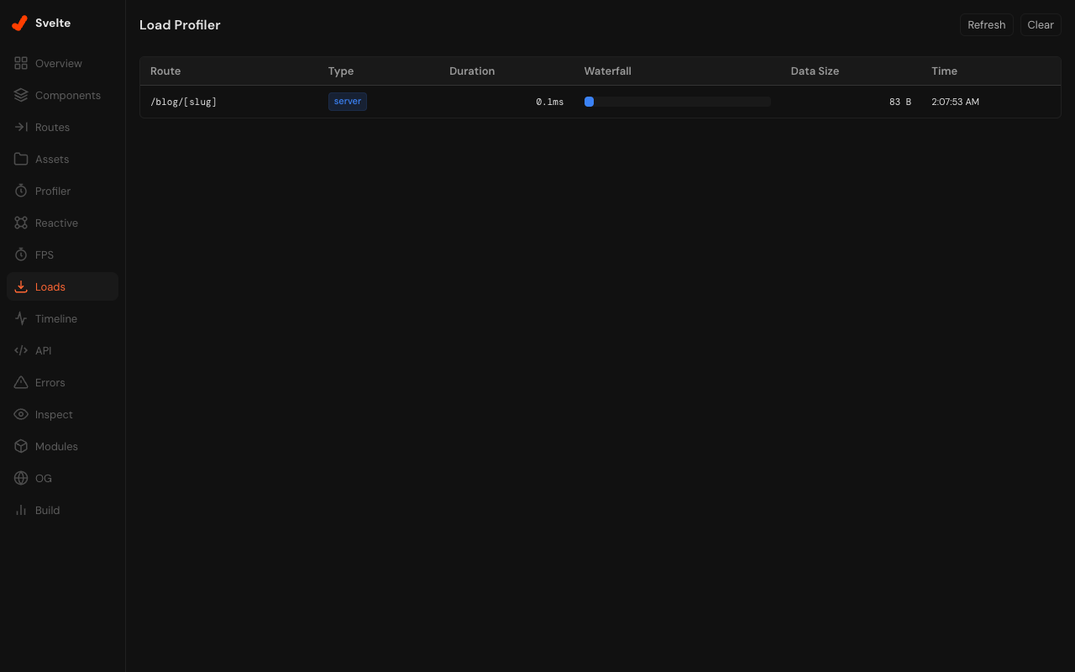Click the Modules box icon
Screen dimensions: 1075x672
pyautogui.click(x=21, y=446)
